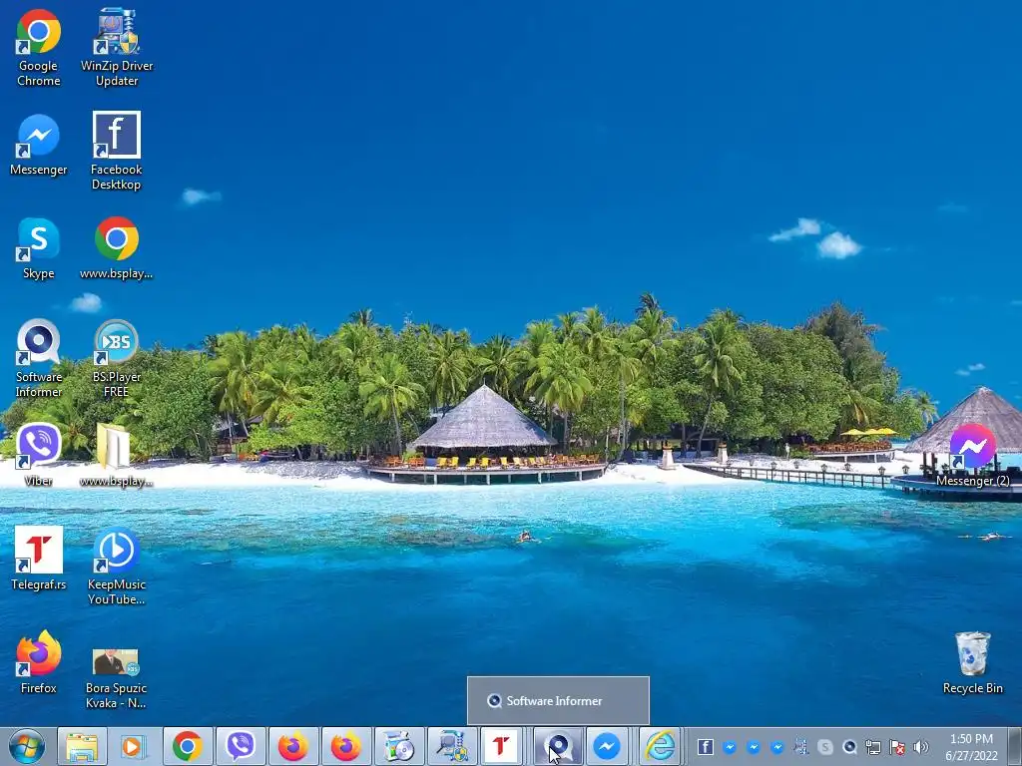Image resolution: width=1022 pixels, height=766 pixels.
Task: Open WinZip Driver Updater taskbar button
Action: coord(452,746)
